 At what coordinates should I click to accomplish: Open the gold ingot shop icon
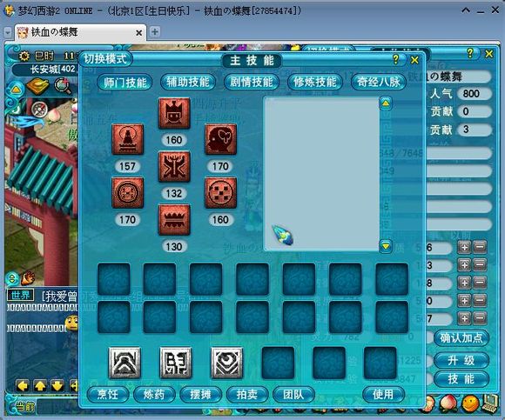(x=38, y=86)
